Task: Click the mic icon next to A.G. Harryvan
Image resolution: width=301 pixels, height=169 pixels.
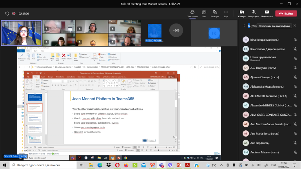Action: 295,68
